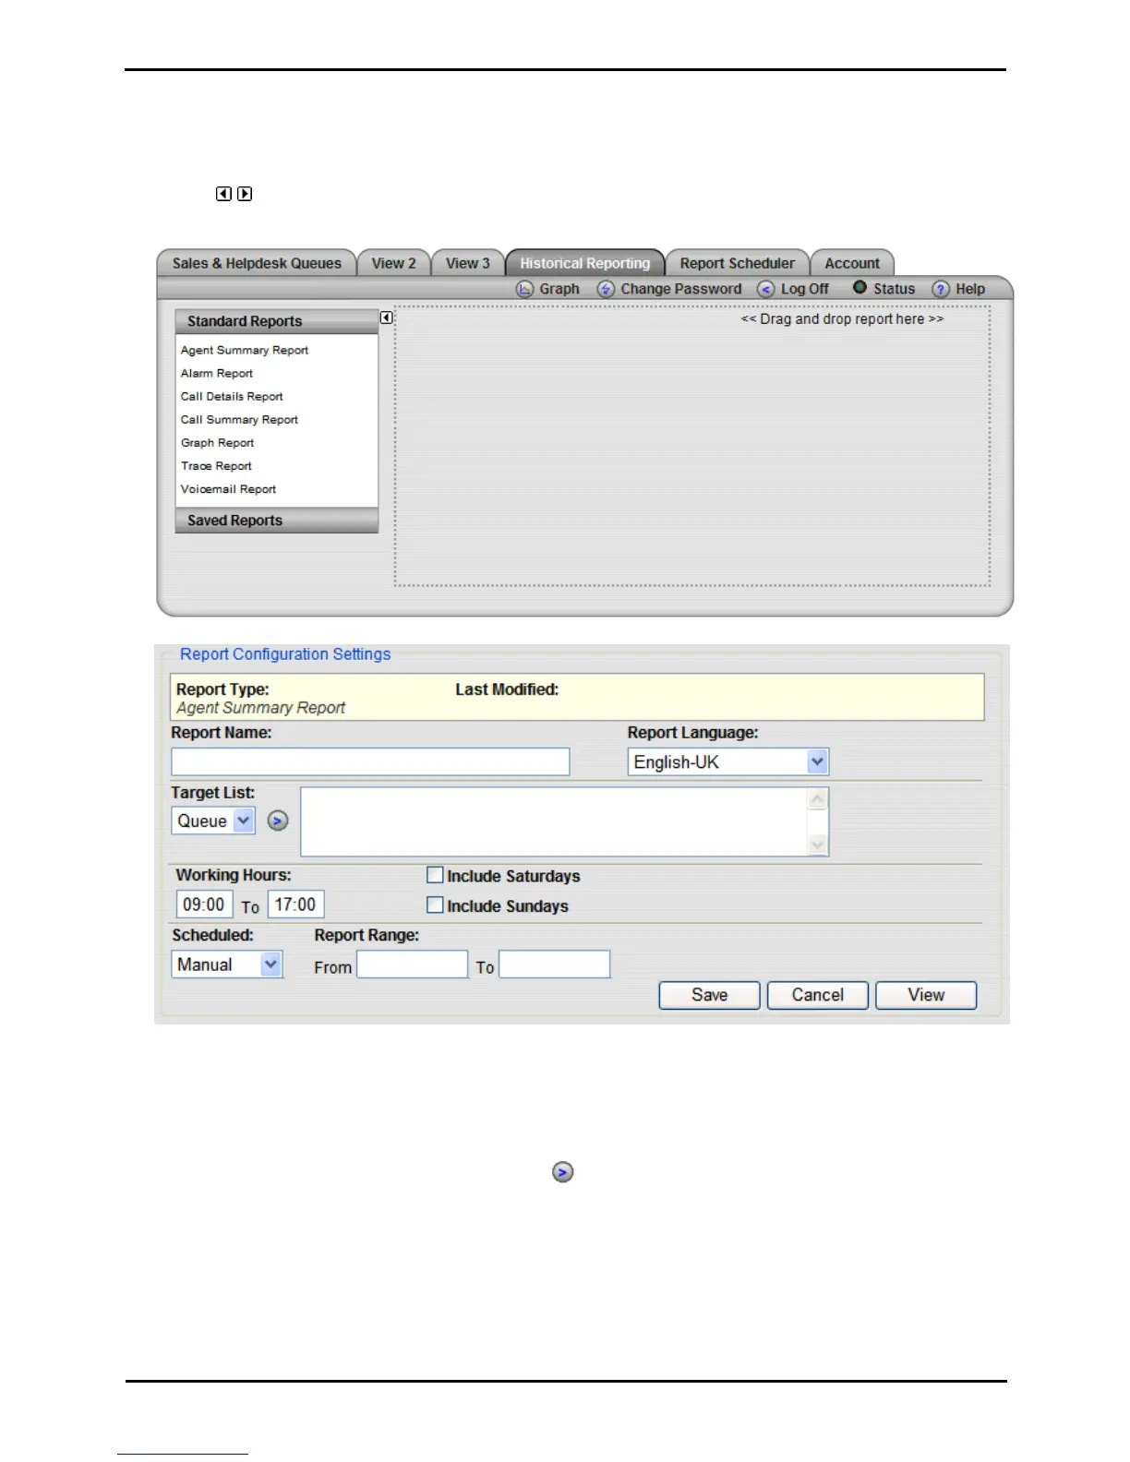Viewport: 1130px width, 1462px height.
Task: Click the Help link text
Action: 970,289
